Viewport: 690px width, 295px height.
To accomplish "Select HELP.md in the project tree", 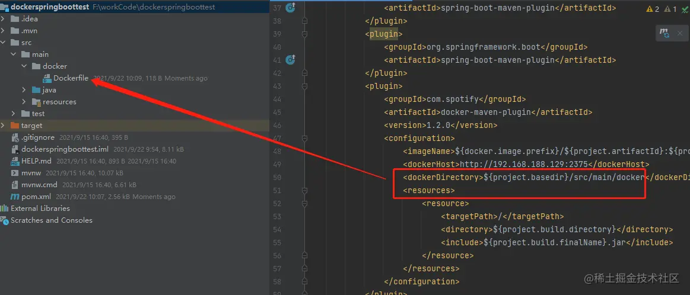I will (37, 161).
